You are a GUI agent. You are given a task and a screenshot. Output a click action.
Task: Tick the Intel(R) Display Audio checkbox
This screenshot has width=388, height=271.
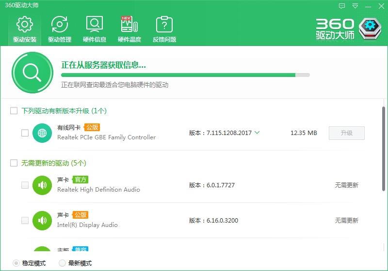coord(25,220)
